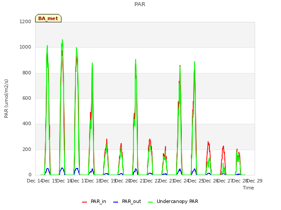Click the 800 y-axis tick label

pyautogui.click(x=27, y=73)
